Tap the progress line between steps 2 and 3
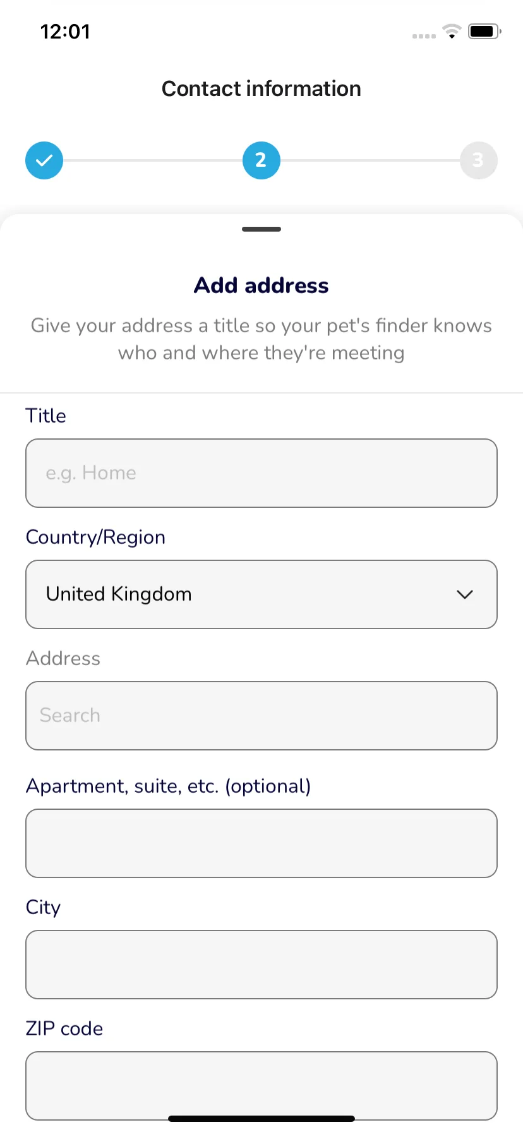This screenshot has width=523, height=1132. click(370, 160)
